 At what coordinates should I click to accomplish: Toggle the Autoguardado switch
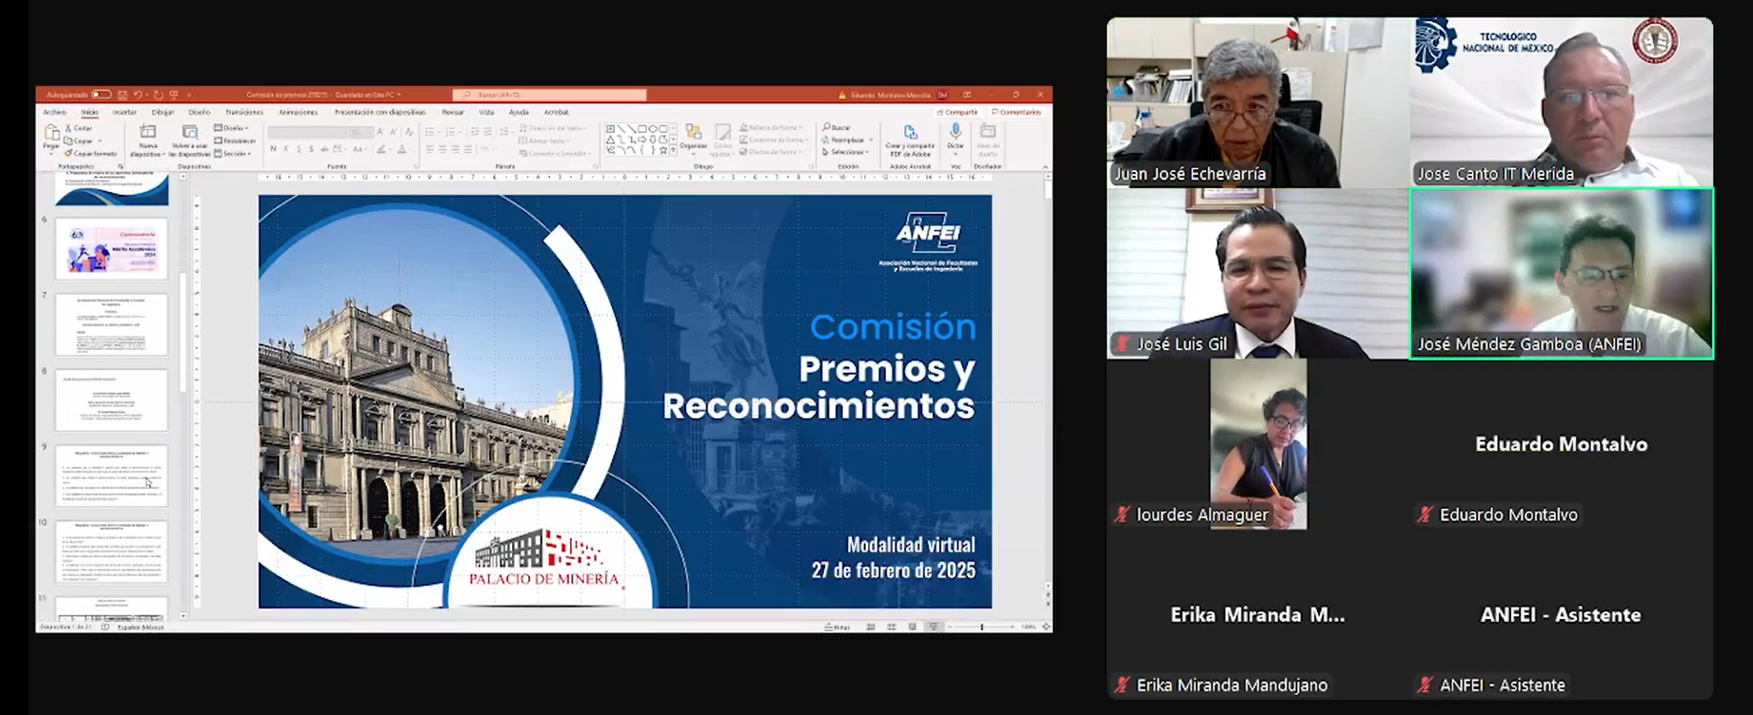coord(101,95)
